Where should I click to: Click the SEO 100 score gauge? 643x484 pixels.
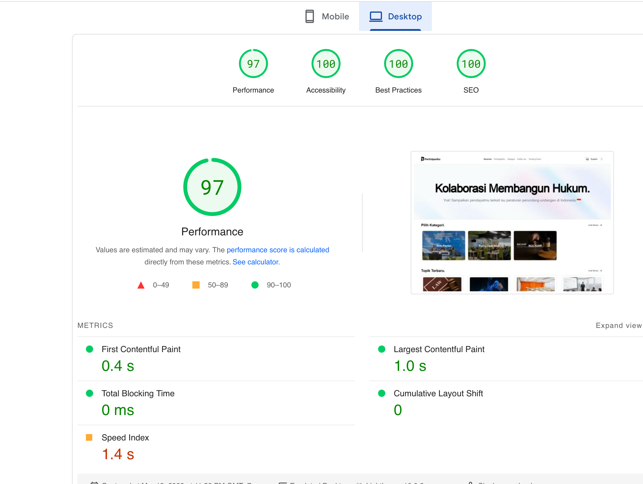click(471, 64)
